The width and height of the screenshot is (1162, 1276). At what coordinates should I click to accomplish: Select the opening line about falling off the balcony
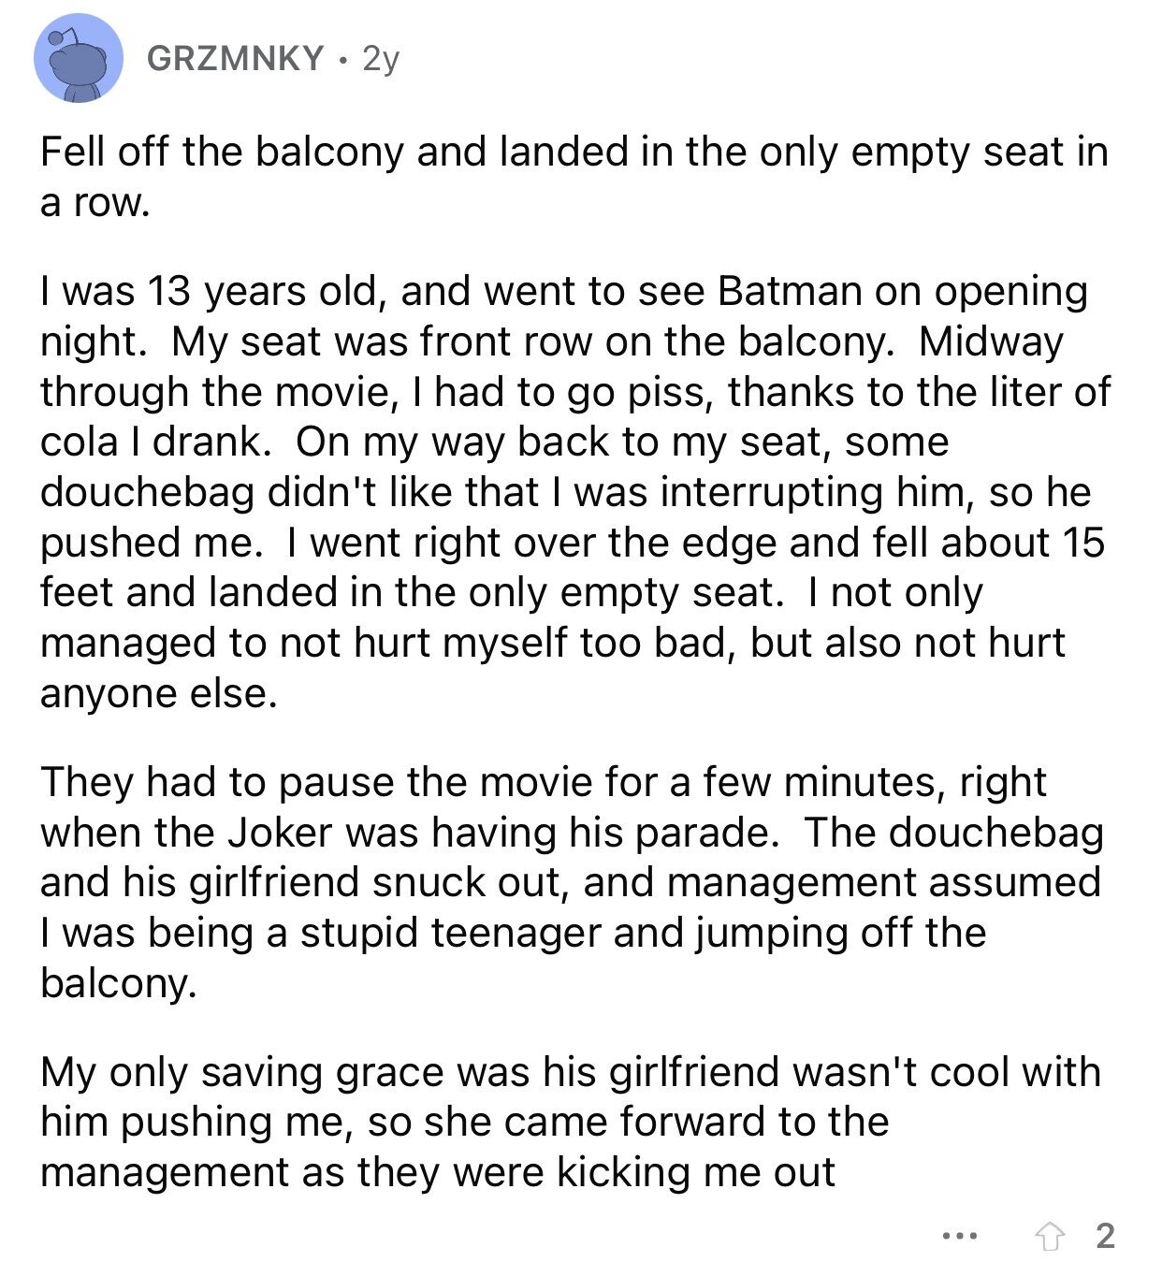tap(574, 177)
